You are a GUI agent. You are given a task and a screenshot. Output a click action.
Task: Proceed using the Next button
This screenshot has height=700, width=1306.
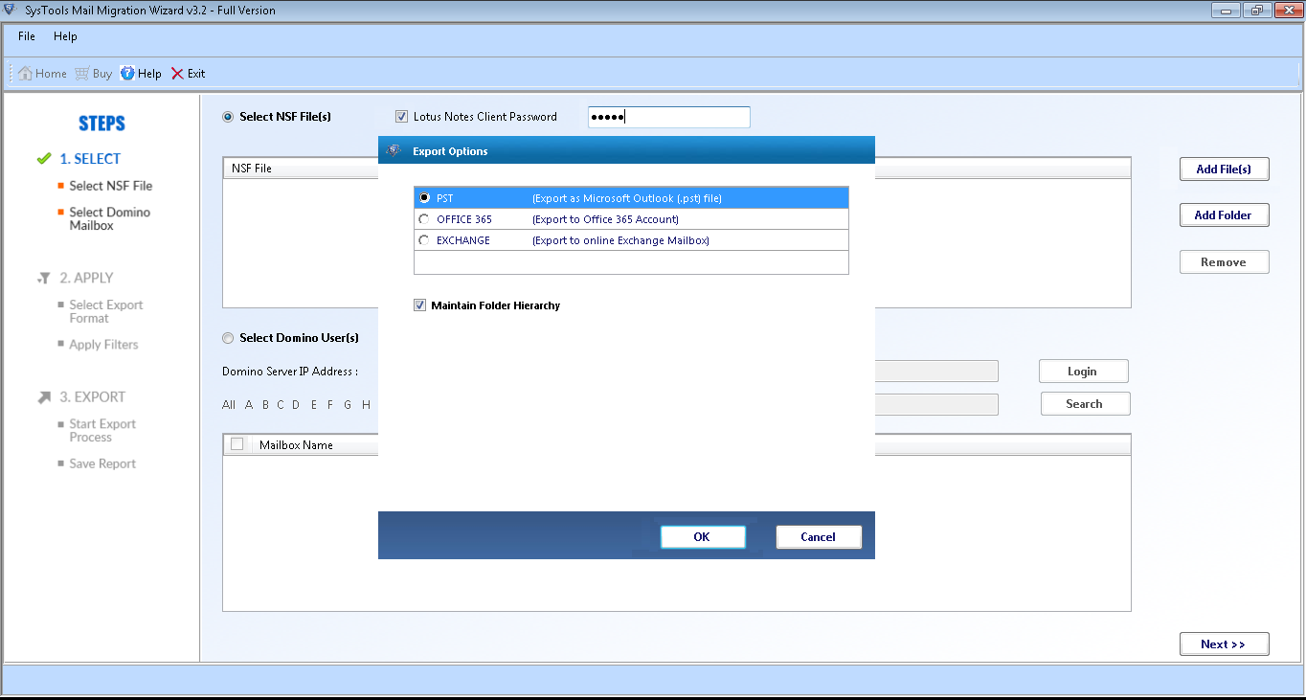click(x=1224, y=644)
